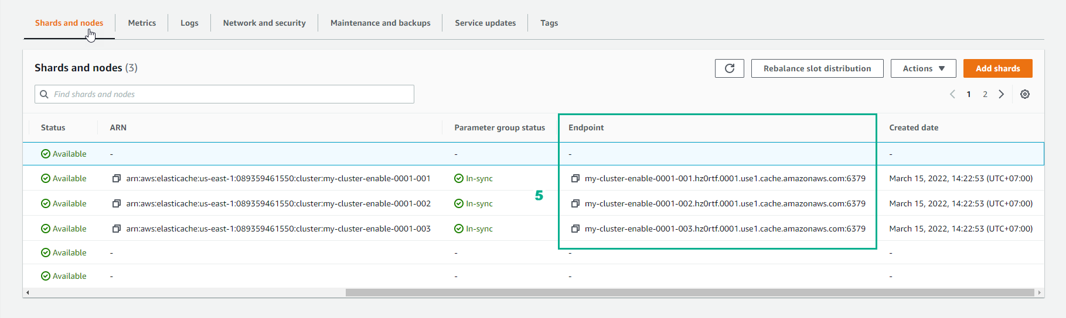Click the Endpoint column header
The image size is (1066, 318).
pos(586,127)
